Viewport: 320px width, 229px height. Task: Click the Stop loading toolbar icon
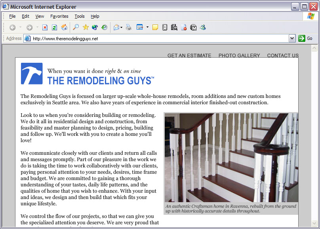click(x=45, y=28)
